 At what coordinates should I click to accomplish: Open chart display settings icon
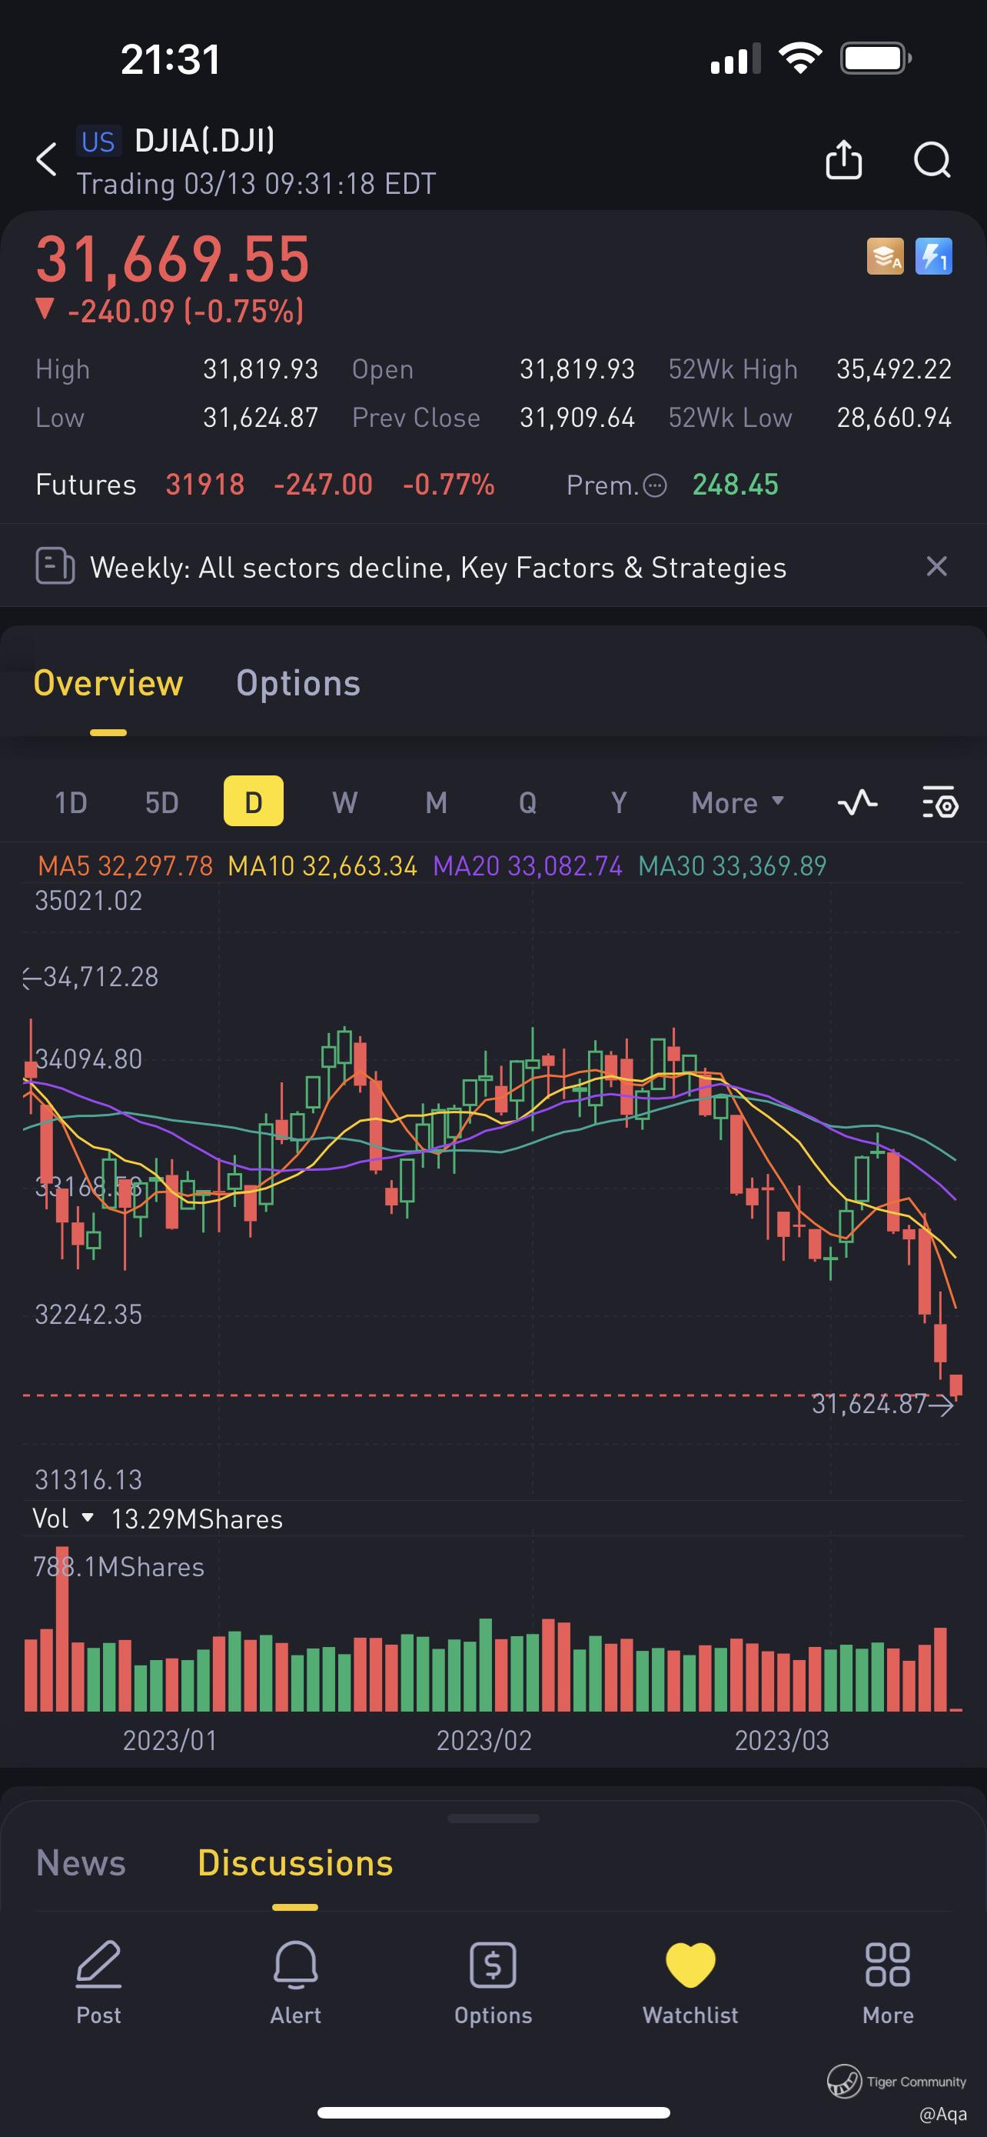[941, 802]
